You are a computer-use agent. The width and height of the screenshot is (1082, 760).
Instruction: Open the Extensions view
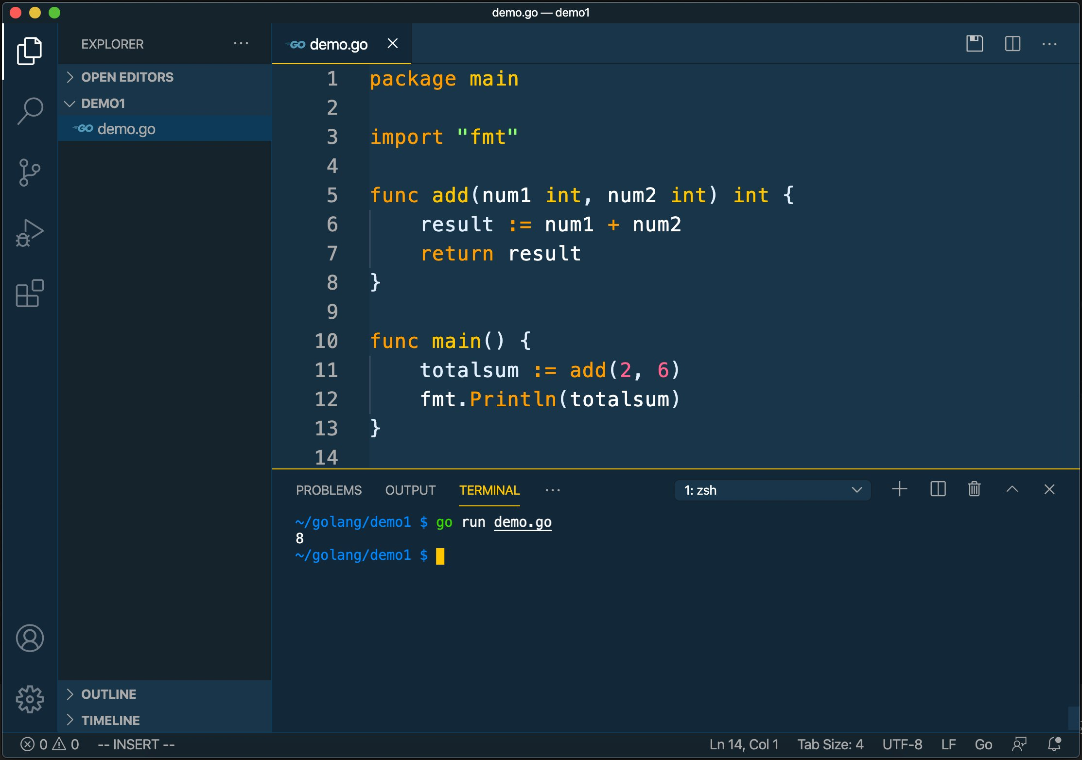click(30, 293)
